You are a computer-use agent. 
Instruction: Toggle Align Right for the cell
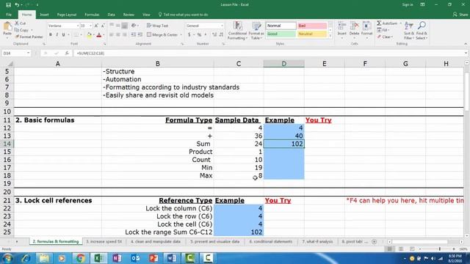125,34
